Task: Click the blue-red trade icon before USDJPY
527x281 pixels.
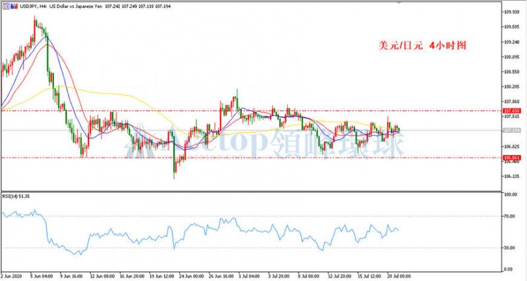Action: 14,6
